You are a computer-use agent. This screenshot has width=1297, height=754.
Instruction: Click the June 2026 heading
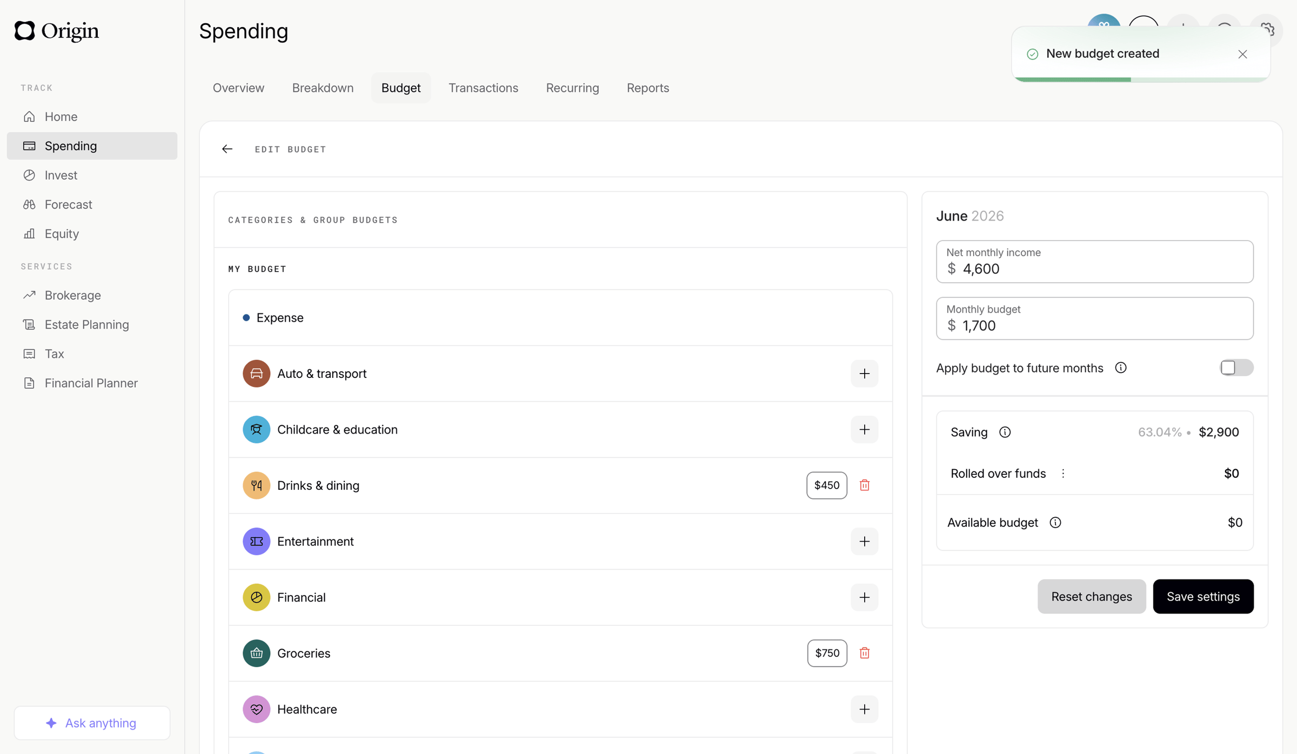pyautogui.click(x=970, y=216)
